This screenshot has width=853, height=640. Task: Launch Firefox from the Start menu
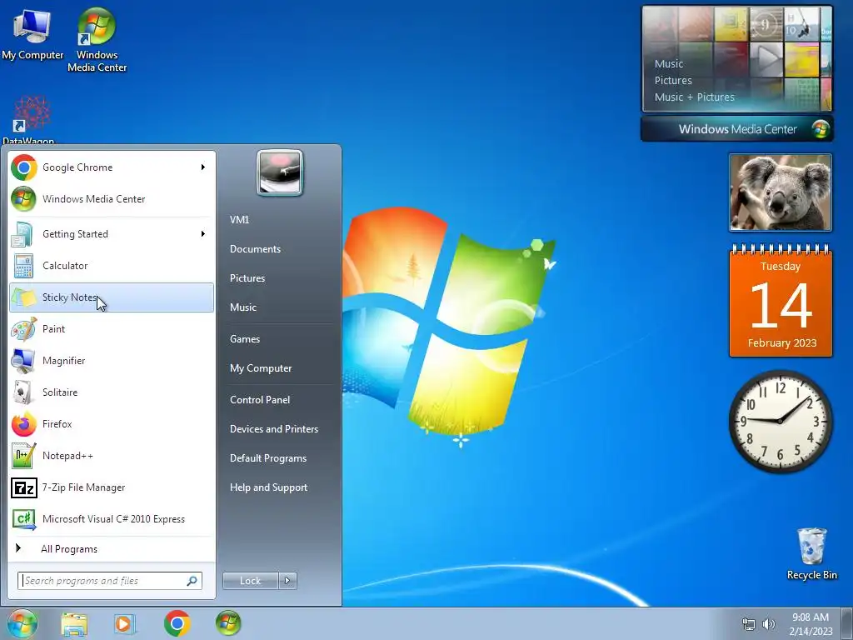click(x=112, y=424)
